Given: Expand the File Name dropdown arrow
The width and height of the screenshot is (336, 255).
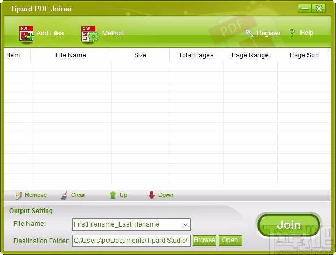Looking at the screenshot, I should [x=186, y=225].
